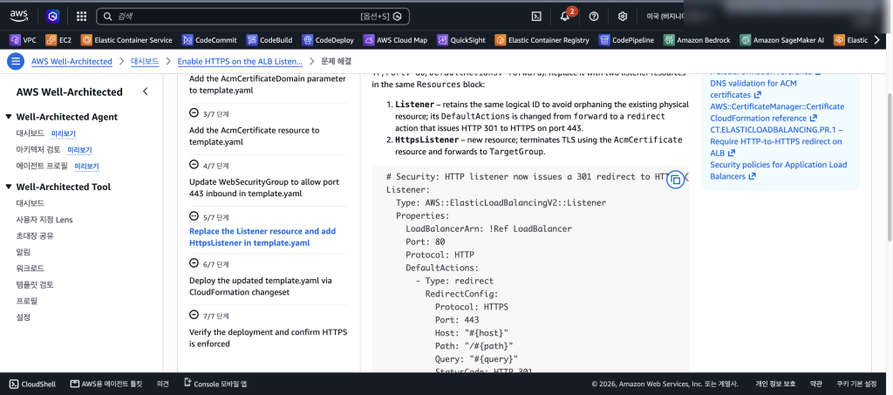Screen dimensions: 893x395
Task: Open 템플릿 검토 in sidebar
Action: coord(35,284)
